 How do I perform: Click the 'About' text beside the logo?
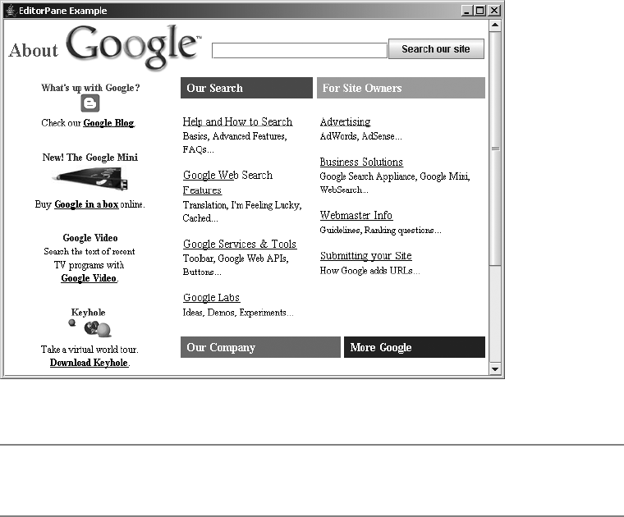(x=34, y=51)
